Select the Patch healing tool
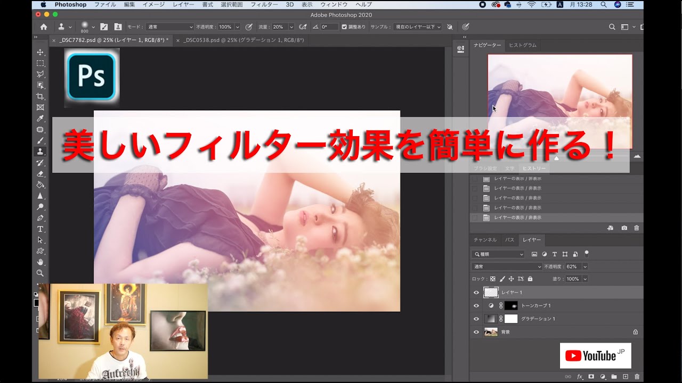Viewport: 682px width, 383px height. [x=40, y=130]
